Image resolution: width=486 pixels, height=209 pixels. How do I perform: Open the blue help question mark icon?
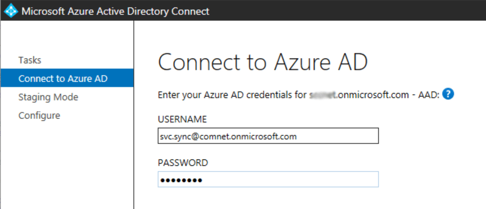click(x=448, y=94)
